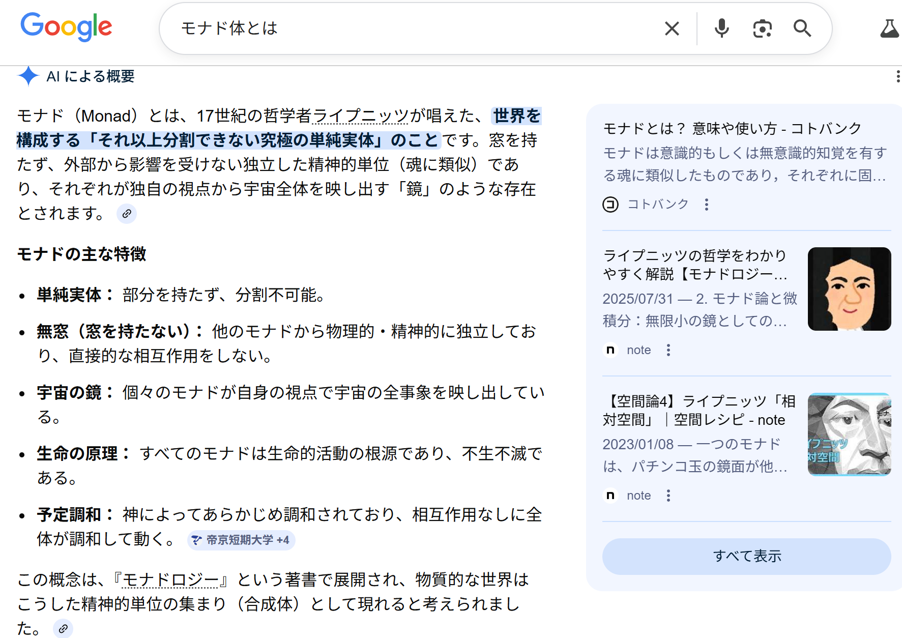Click link icon after last paragraph
The width and height of the screenshot is (902, 638).
pyautogui.click(x=63, y=629)
